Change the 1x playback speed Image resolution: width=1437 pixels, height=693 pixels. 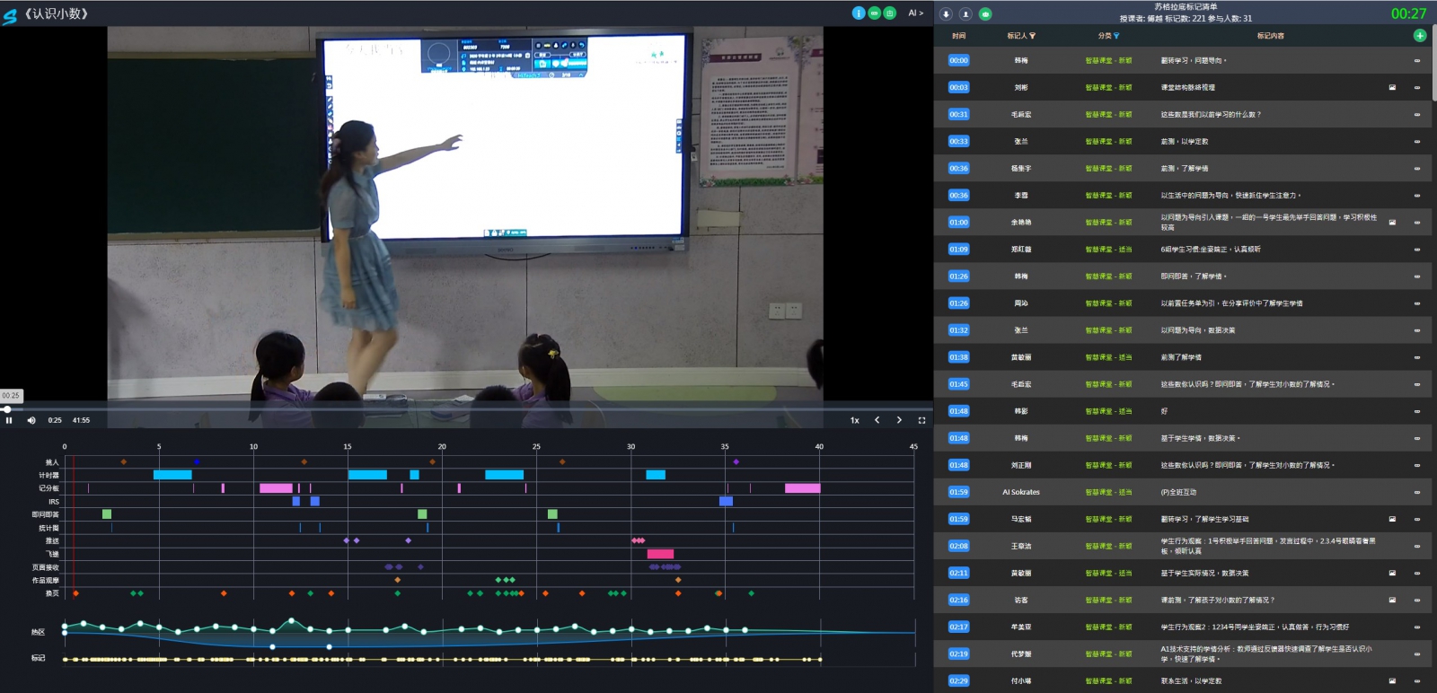tap(854, 420)
